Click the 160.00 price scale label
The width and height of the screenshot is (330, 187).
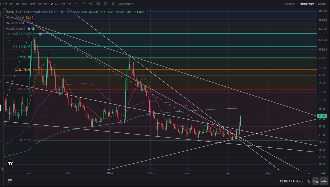click(x=323, y=20)
